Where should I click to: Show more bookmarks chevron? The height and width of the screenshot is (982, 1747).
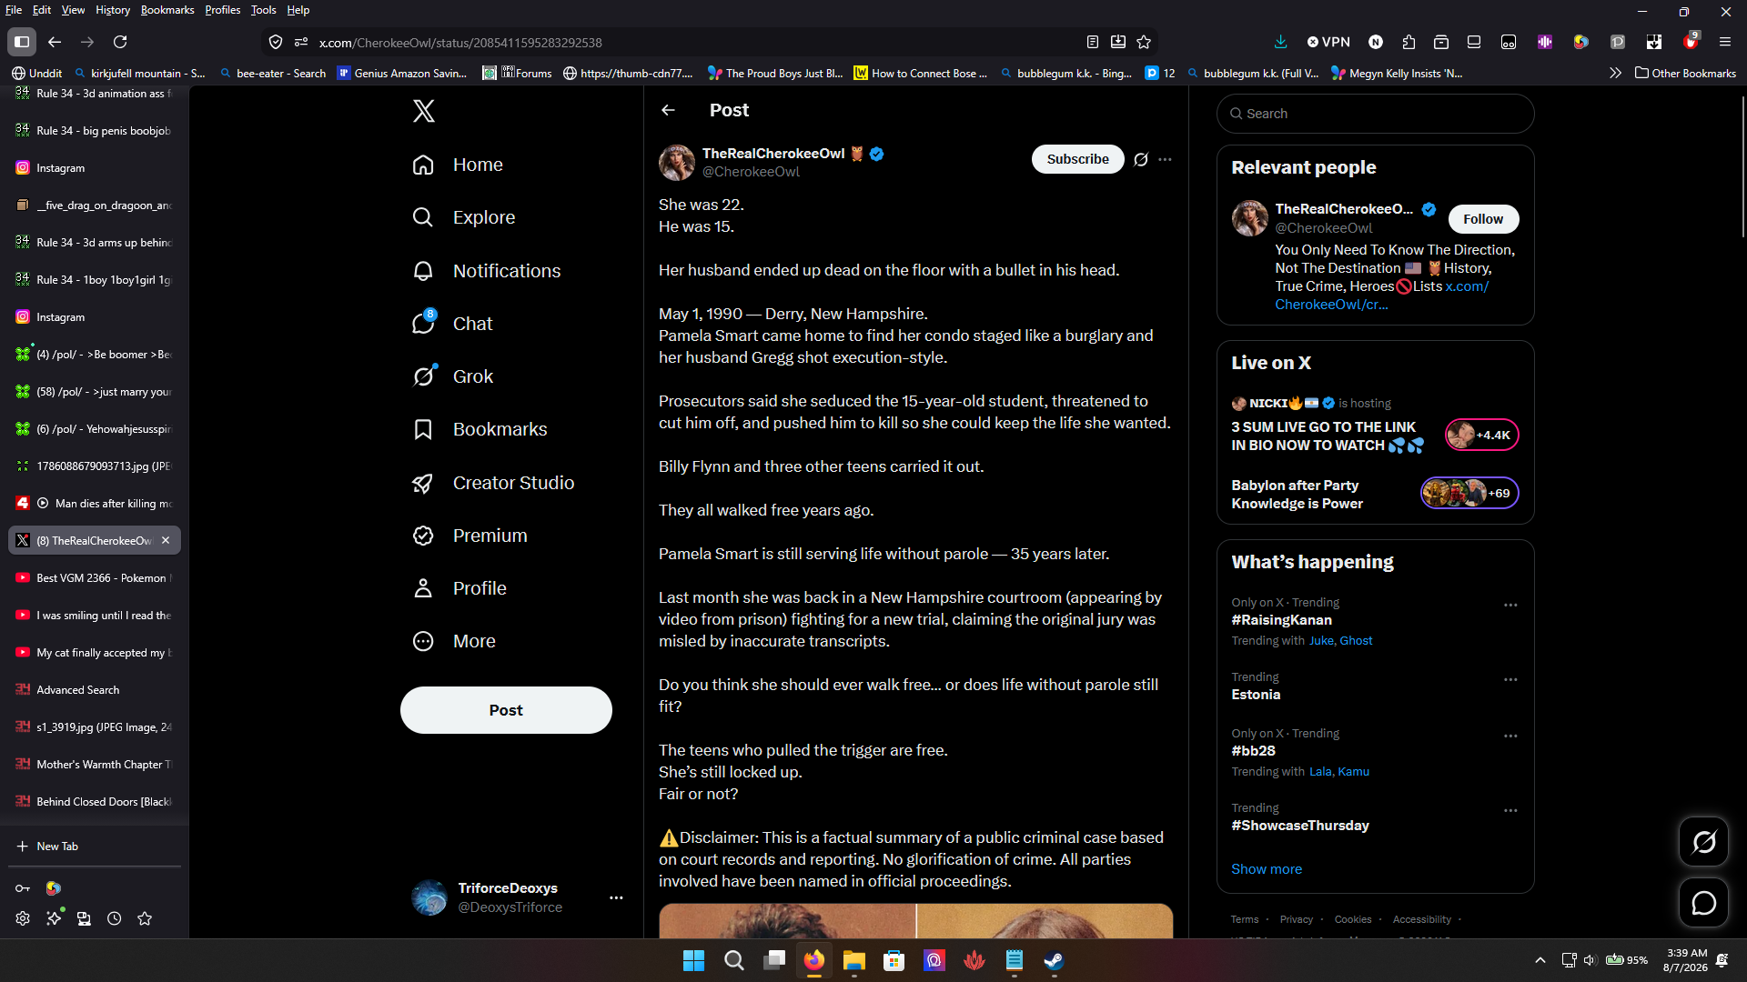[x=1615, y=73]
